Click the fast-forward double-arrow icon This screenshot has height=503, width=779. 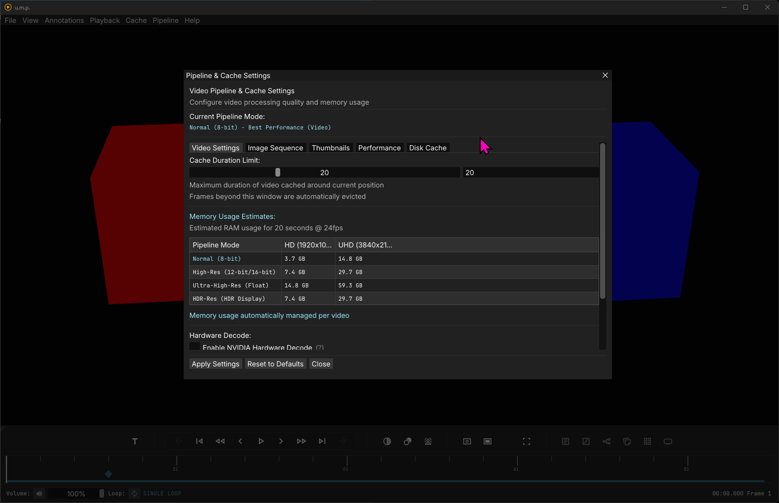click(301, 441)
